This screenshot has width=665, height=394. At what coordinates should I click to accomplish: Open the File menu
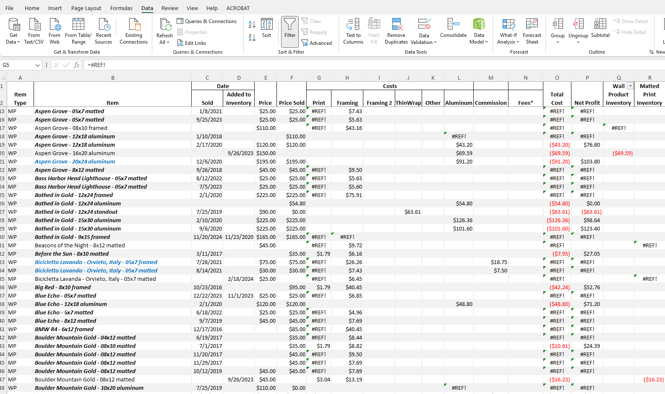pos(9,8)
